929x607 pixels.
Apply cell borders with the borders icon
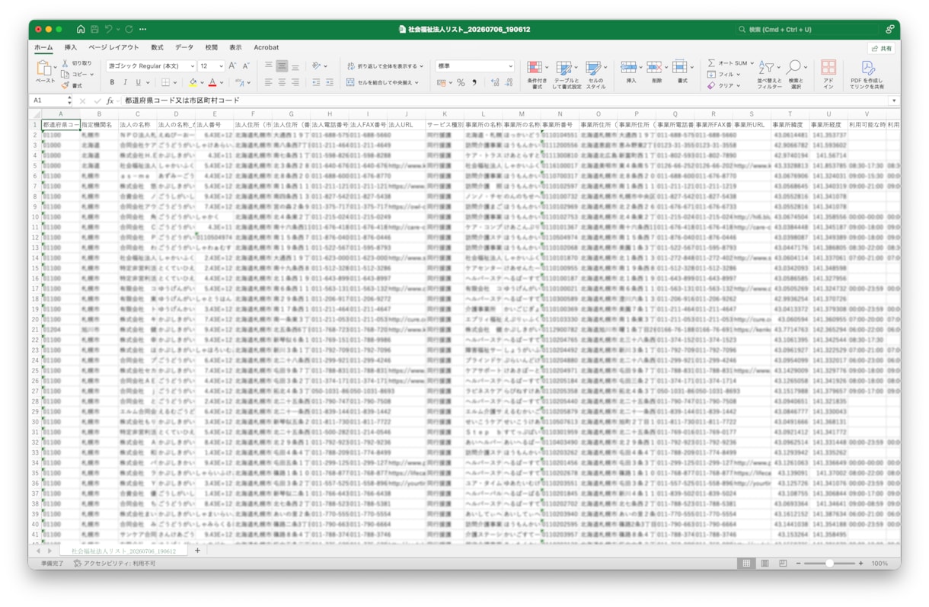[x=165, y=82]
